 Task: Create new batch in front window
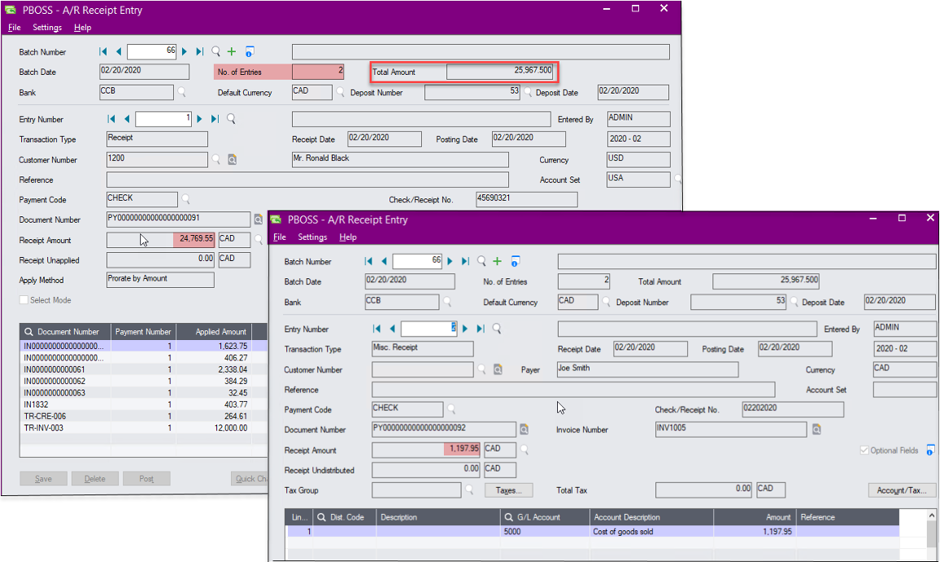coord(497,261)
